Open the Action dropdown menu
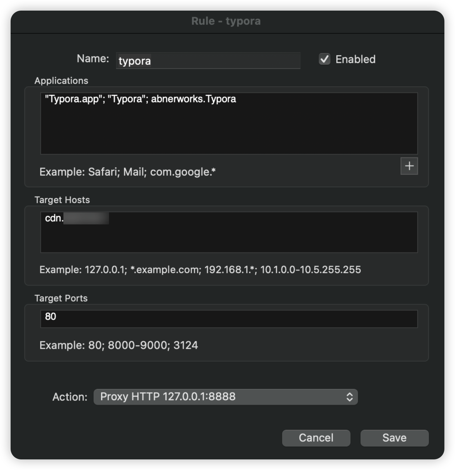The height and width of the screenshot is (470, 455). tap(225, 397)
